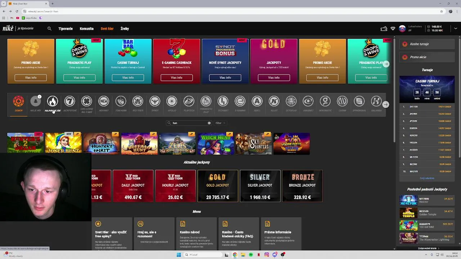Image resolution: width=461 pixels, height=259 pixels.
Task: Launch the Zeus Wild Thunder game
Action: click(178, 143)
